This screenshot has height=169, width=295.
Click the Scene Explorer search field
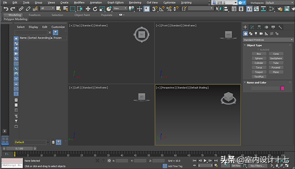pos(31,32)
